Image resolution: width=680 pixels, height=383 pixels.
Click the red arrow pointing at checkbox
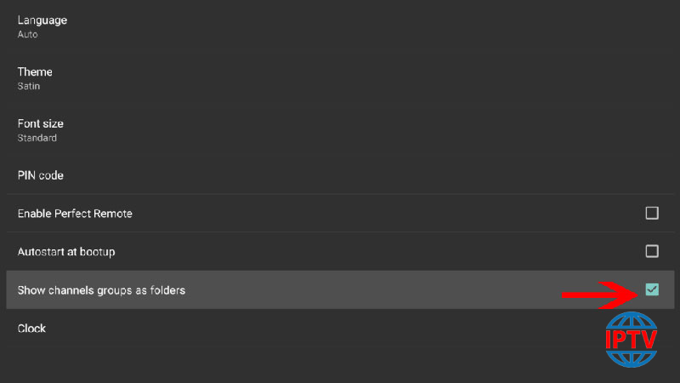coord(601,294)
